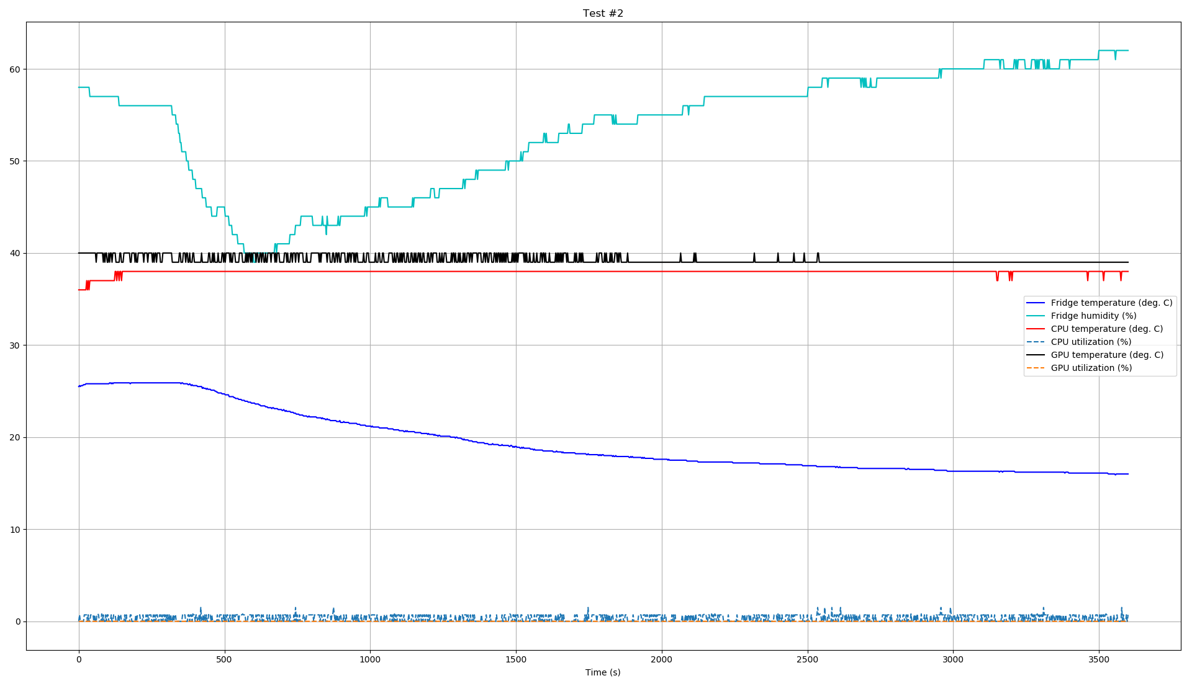Click the black GPU temperature legend line sample
This screenshot has width=1192, height=686.
(x=1035, y=355)
